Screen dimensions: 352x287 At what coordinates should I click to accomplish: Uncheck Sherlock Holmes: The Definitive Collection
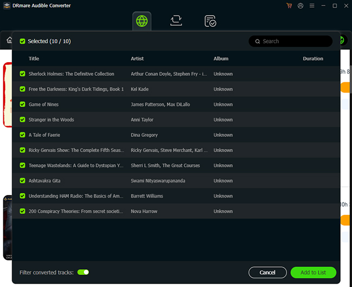[x=22, y=74]
